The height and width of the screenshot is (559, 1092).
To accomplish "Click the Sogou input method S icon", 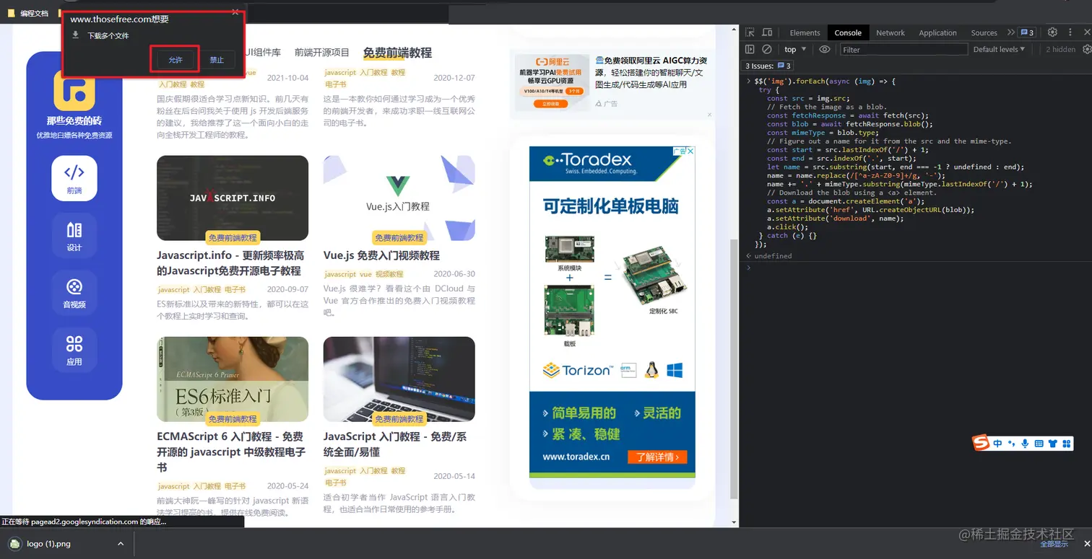I will (981, 443).
